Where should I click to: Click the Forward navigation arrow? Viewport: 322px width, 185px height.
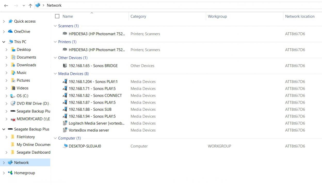click(x=16, y=5)
